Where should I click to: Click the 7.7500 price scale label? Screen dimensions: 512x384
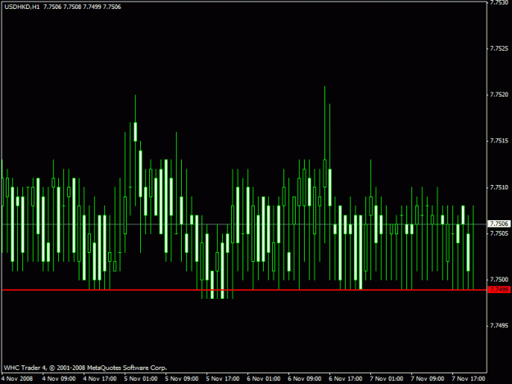tap(499, 279)
